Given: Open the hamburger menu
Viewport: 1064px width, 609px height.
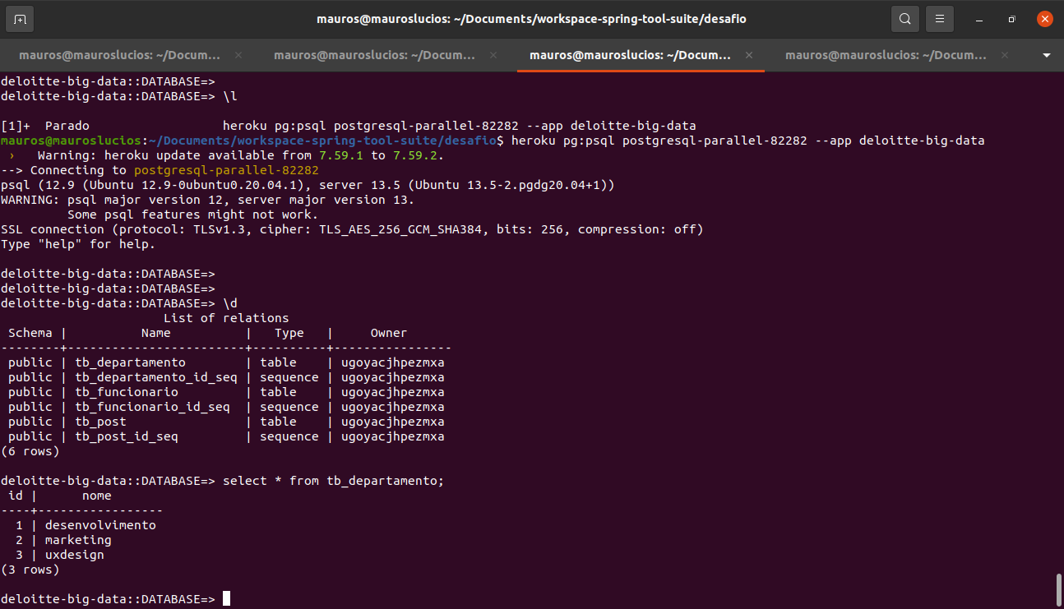Looking at the screenshot, I should tap(939, 18).
